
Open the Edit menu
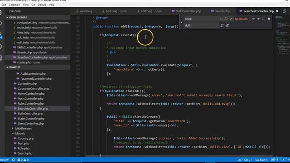(x=4, y=5)
